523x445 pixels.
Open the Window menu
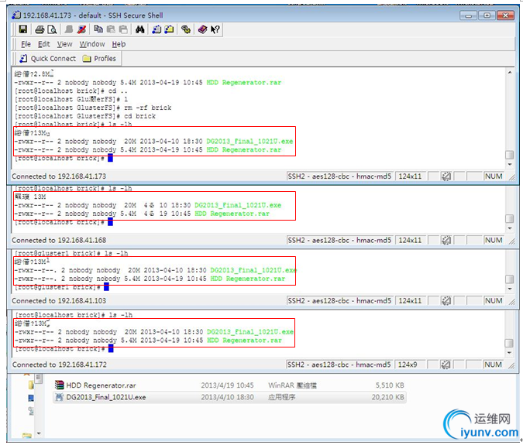pos(92,44)
